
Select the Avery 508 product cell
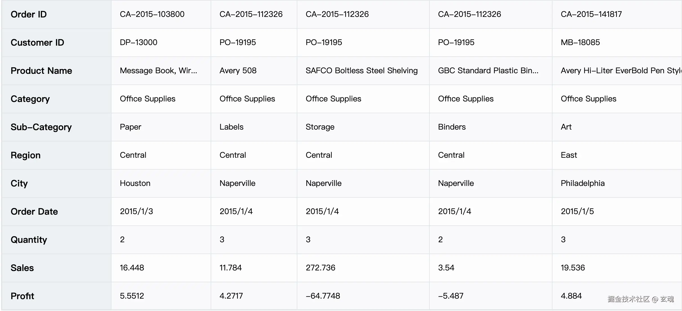point(238,71)
